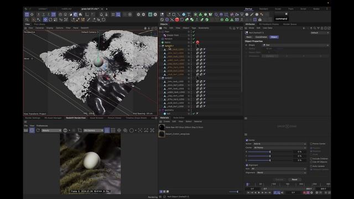
Task: Click the Camera object icon in toolbar
Action: (237, 14)
